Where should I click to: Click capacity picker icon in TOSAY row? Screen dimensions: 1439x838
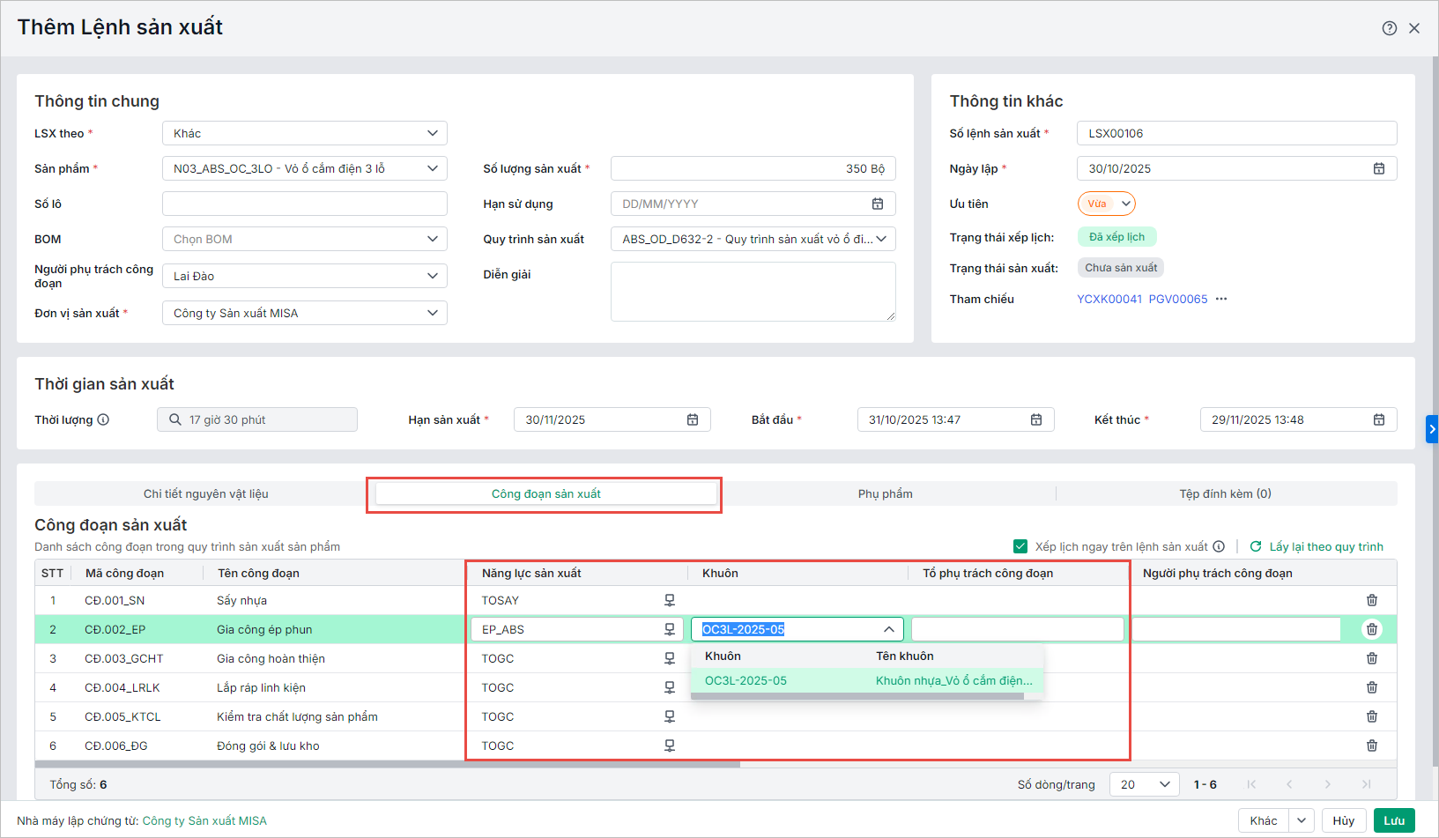click(x=669, y=600)
